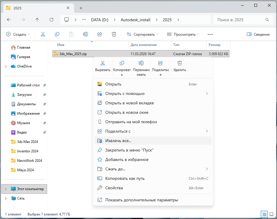Image resolution: width=277 pixels, height=219 pixels.
Task: Refresh the current folder
Action: coord(51,20)
